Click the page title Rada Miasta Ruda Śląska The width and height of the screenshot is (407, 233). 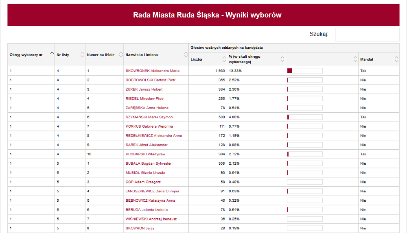[207, 15]
